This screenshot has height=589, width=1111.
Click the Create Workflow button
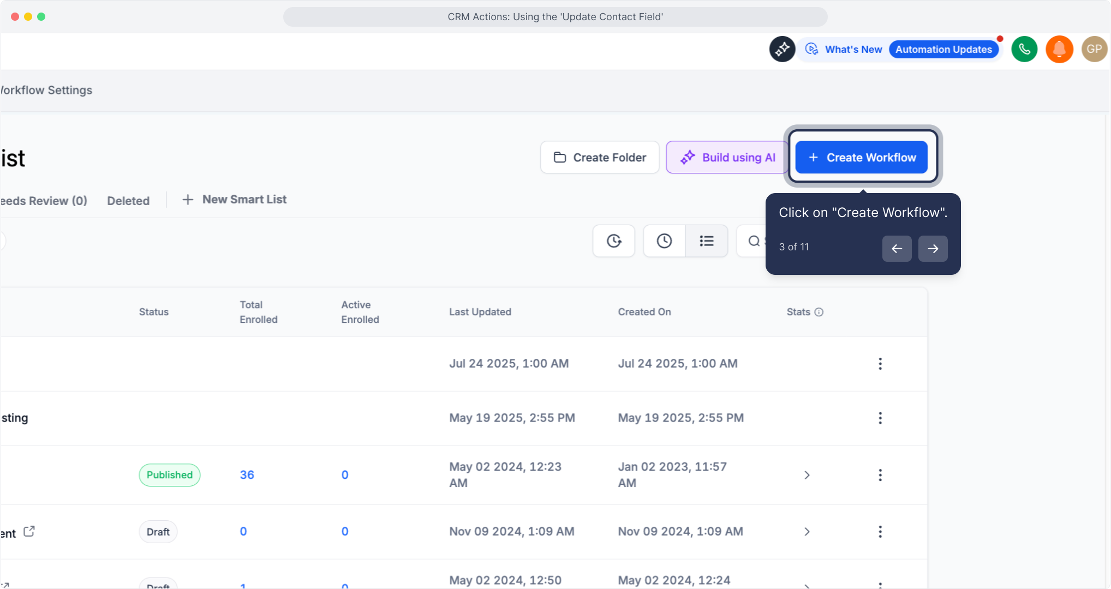click(862, 157)
